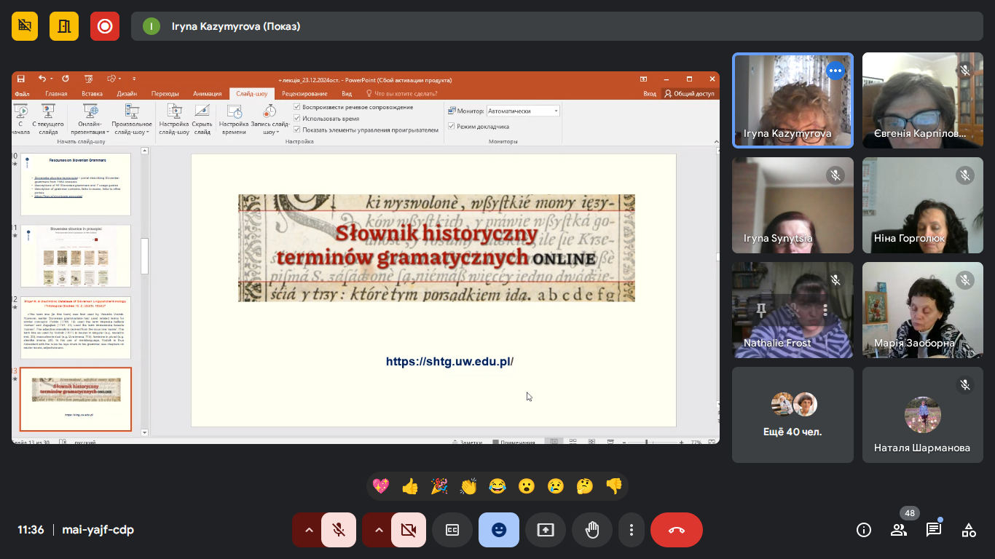Open Настройка слайд-шоу settings icon
This screenshot has width=995, height=559.
[x=174, y=119]
